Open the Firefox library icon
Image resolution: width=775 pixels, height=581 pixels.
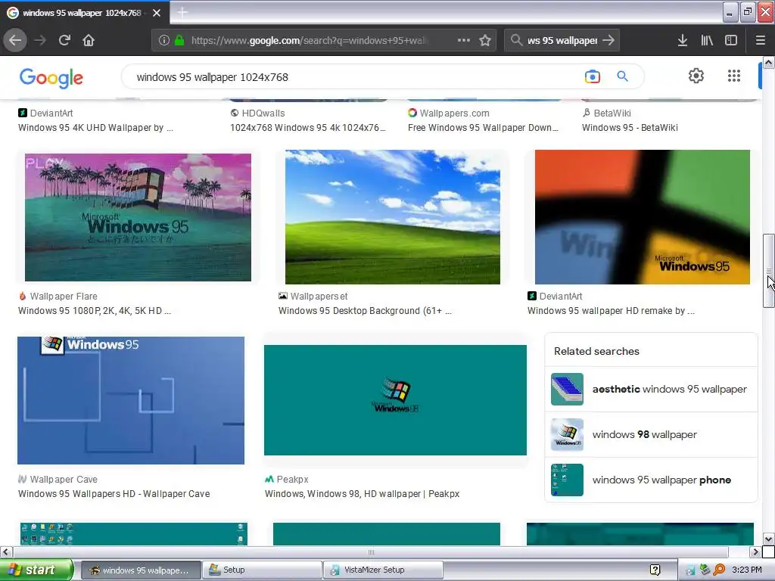pos(707,40)
